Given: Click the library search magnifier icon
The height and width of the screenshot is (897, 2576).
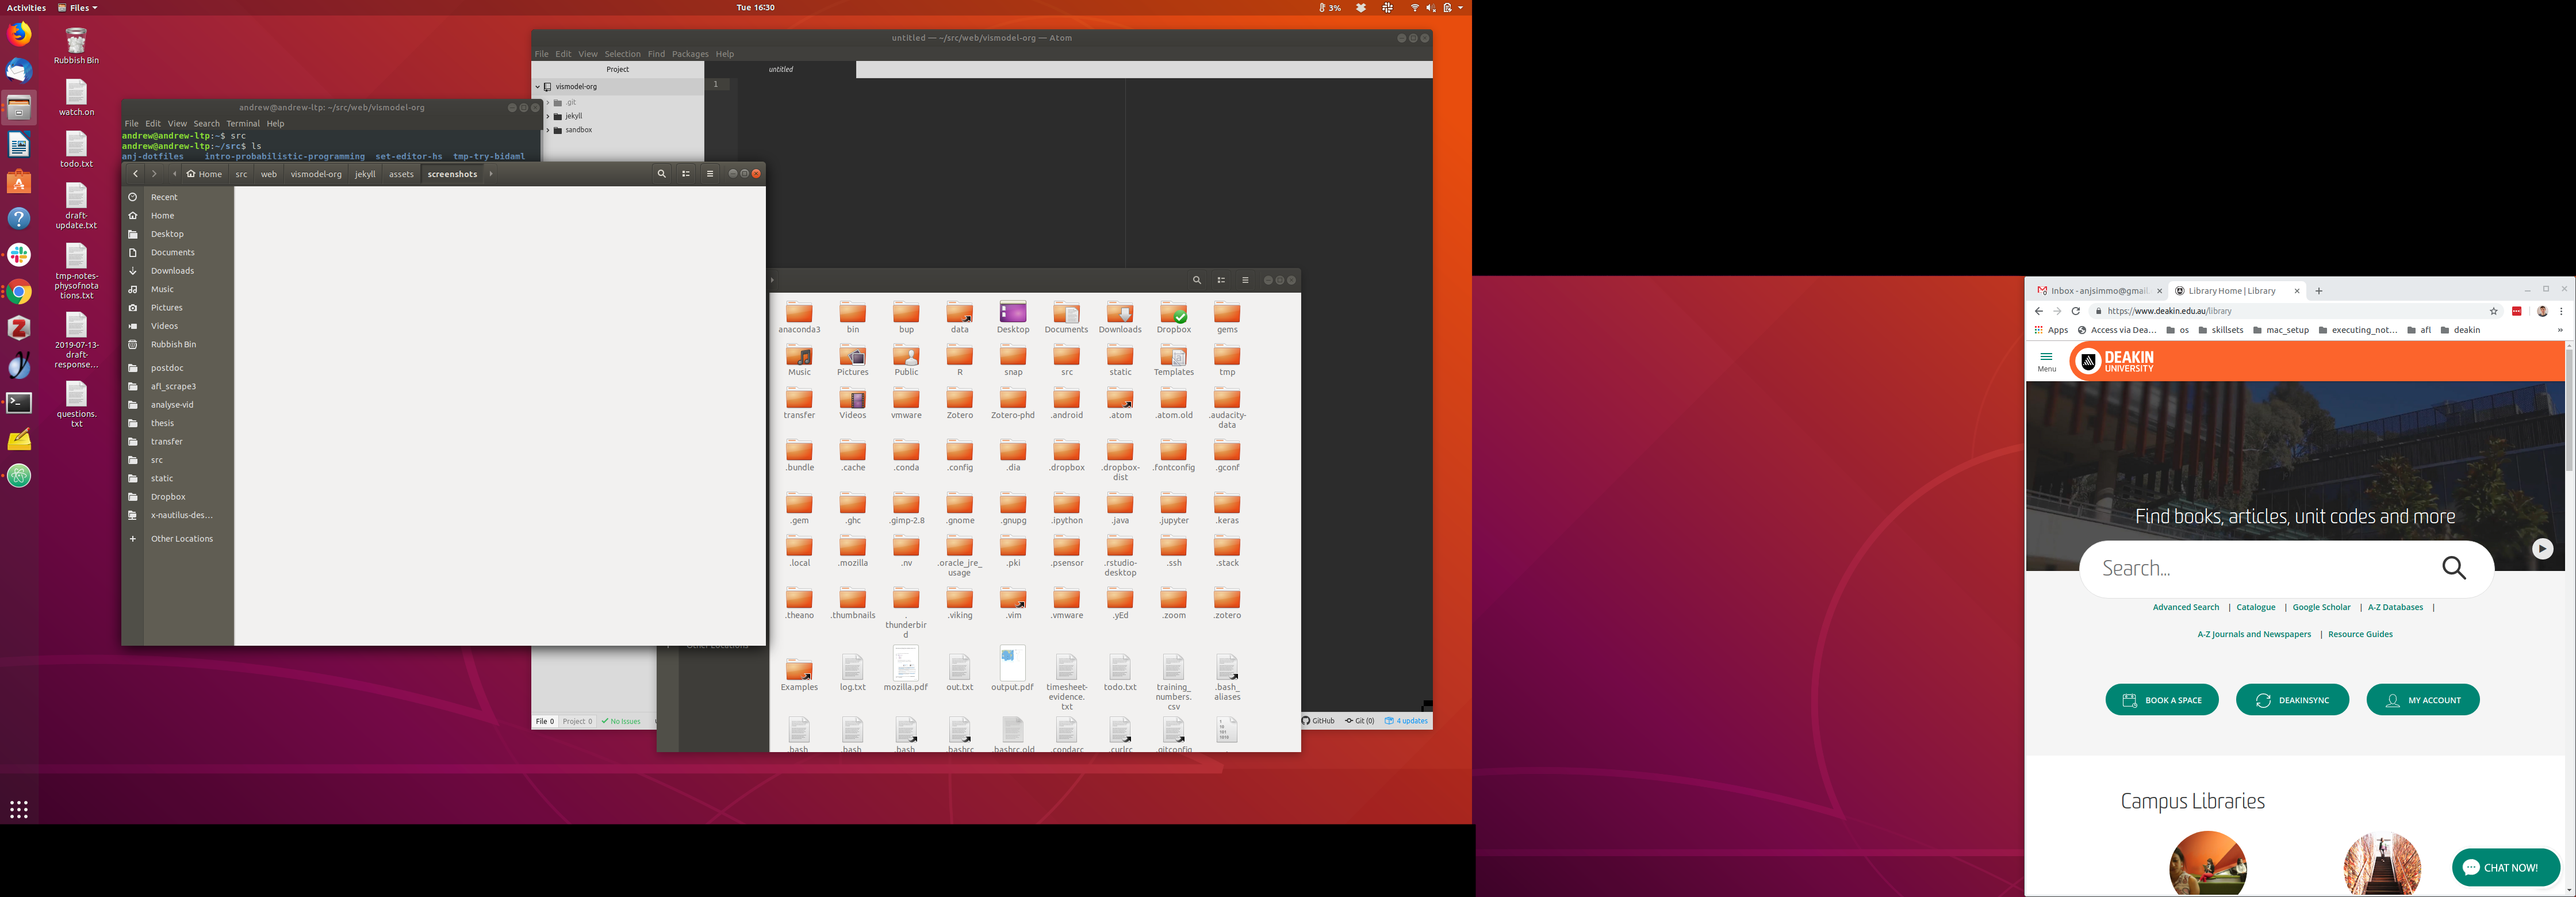Looking at the screenshot, I should point(2454,568).
